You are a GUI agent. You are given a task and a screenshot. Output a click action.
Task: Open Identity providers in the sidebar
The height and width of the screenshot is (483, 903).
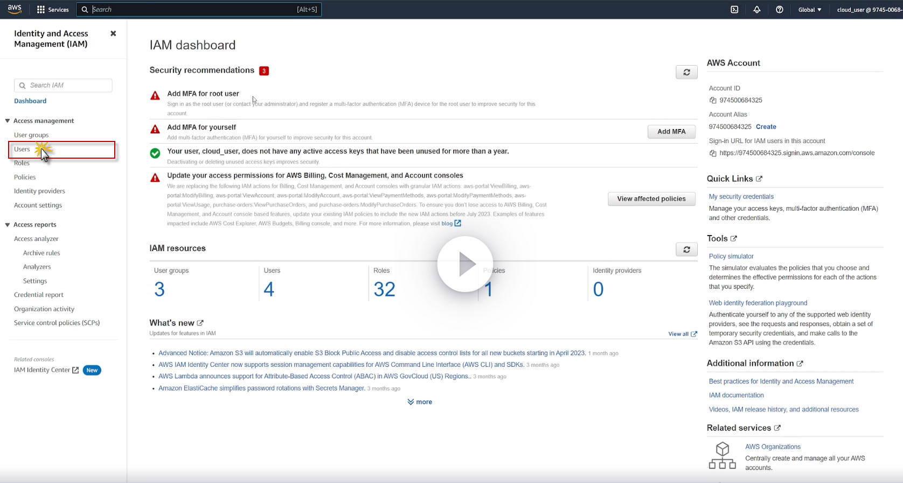coord(39,191)
